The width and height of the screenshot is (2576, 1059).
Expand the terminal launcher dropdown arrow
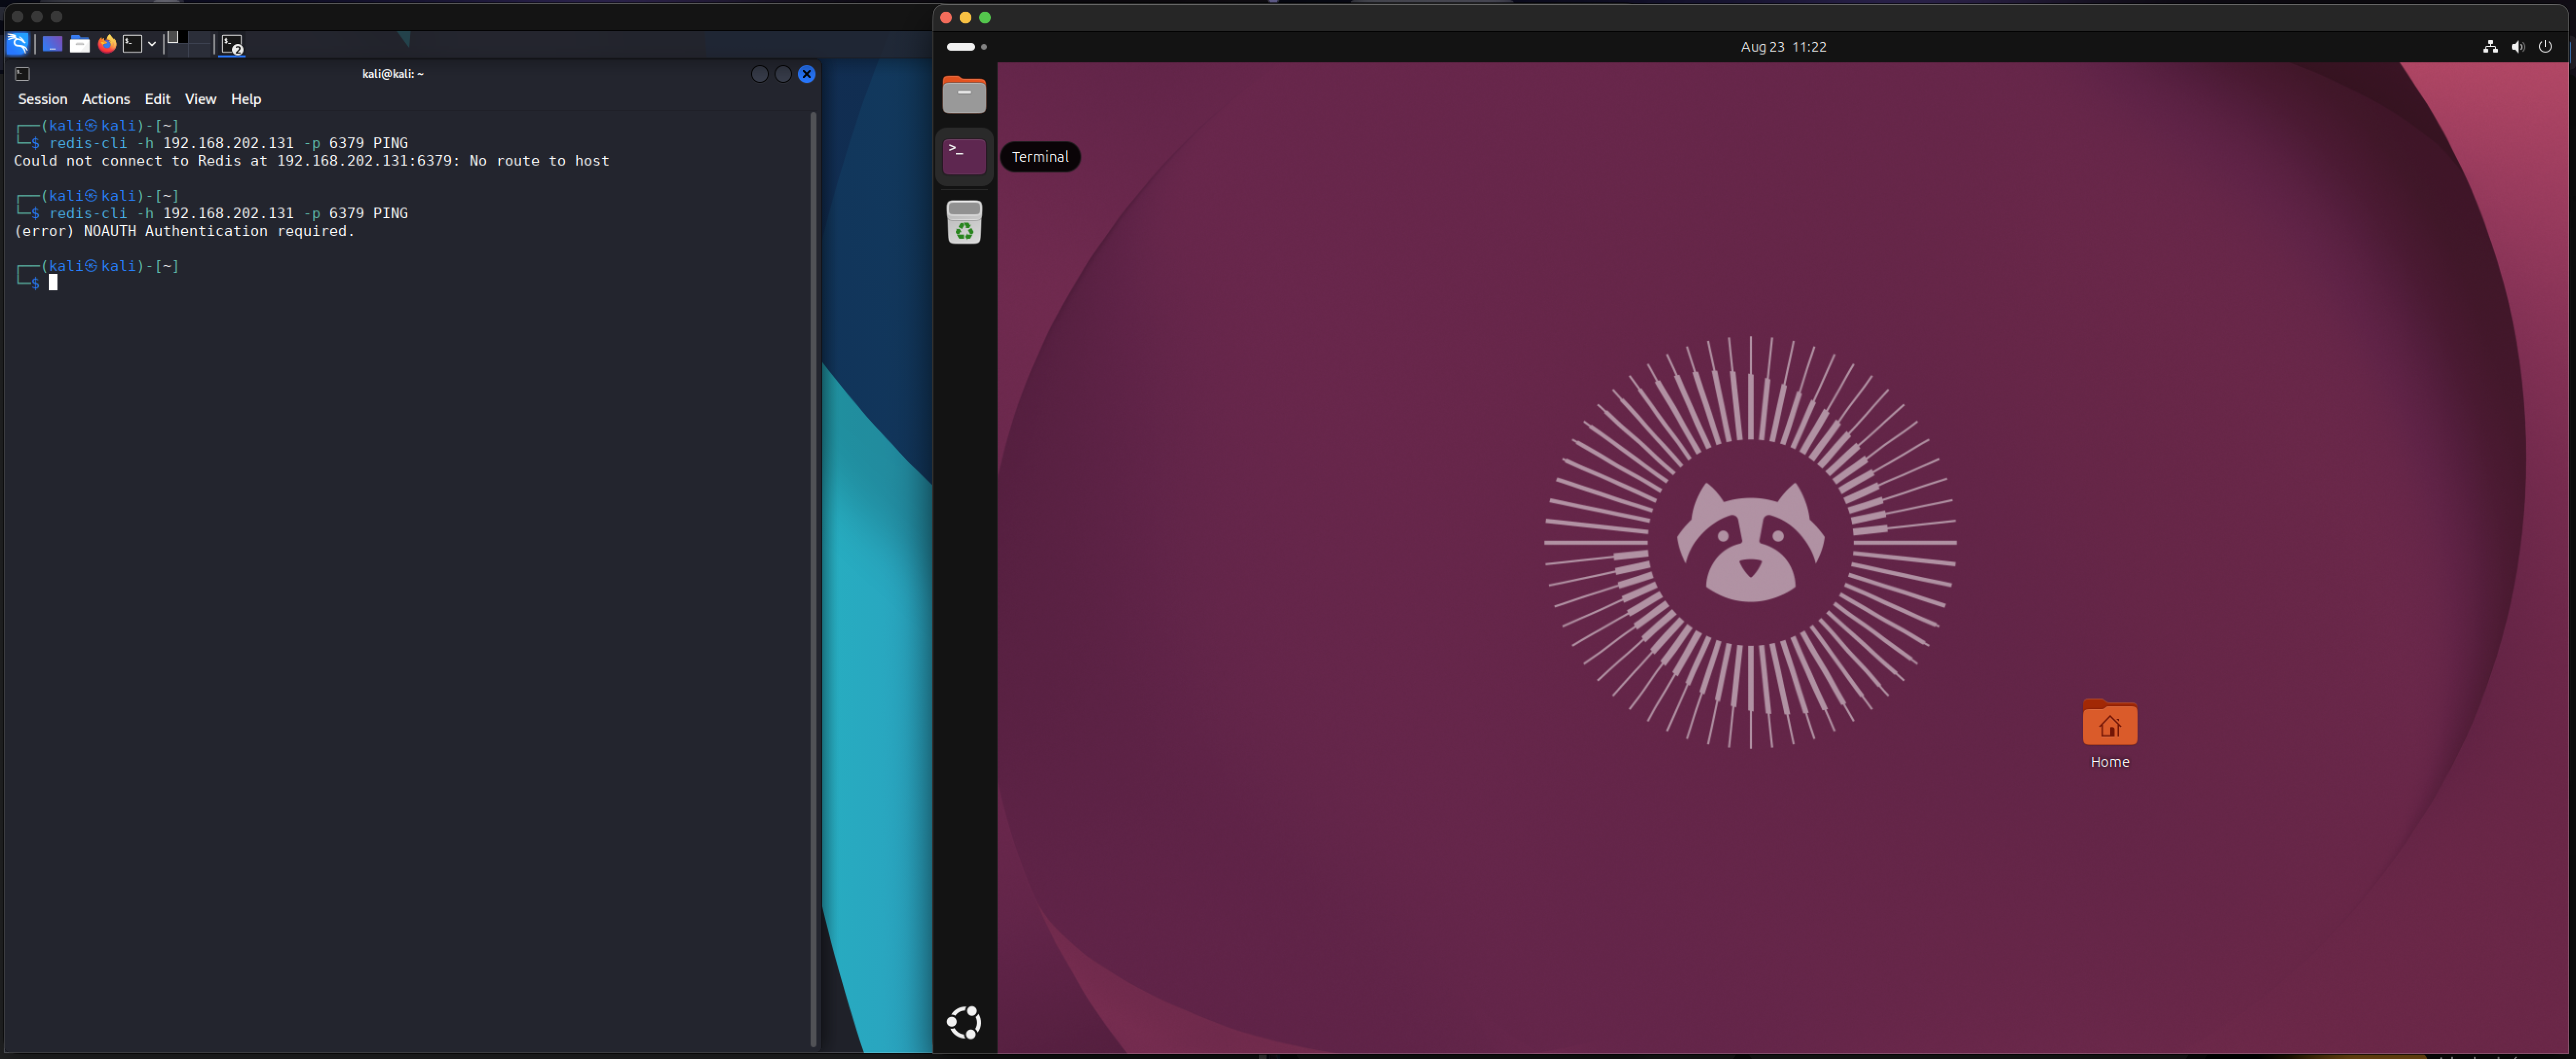152,44
